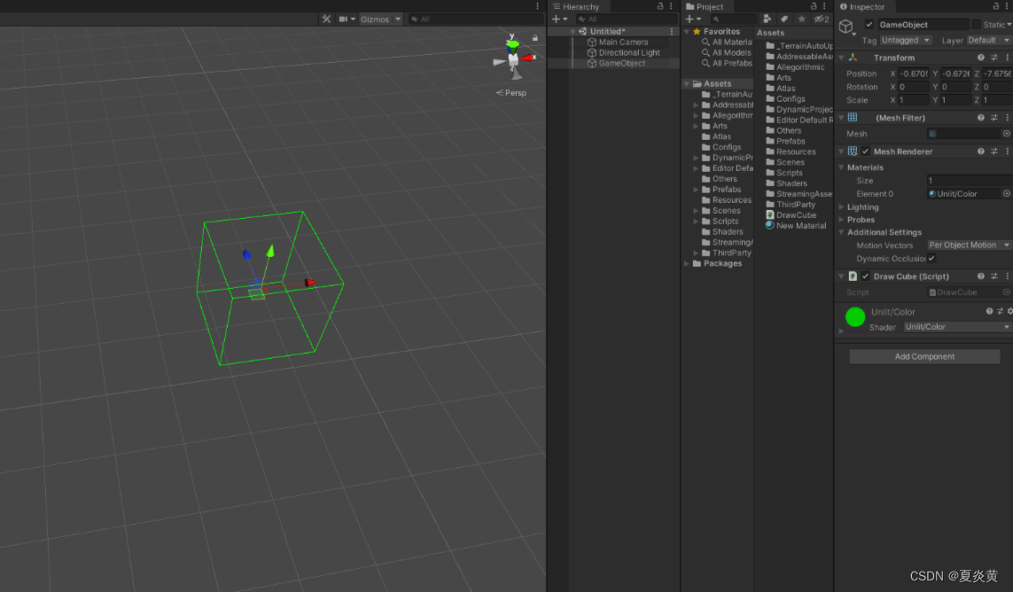Expand the Prefabs folder in the tree
Image resolution: width=1013 pixels, height=592 pixels.
(x=697, y=190)
